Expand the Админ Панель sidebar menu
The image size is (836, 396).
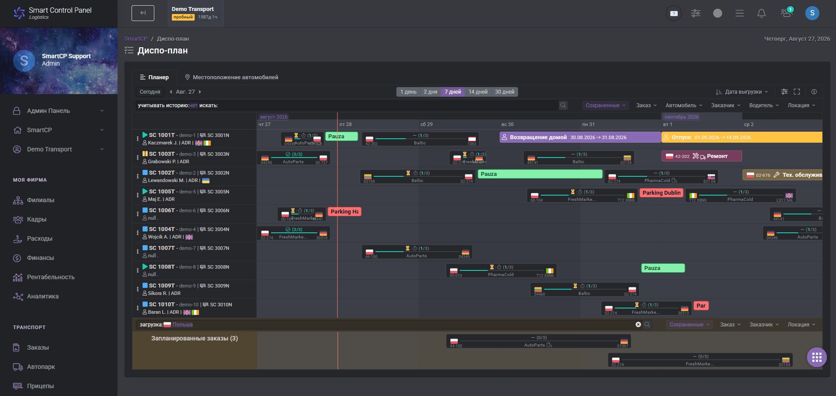59,111
